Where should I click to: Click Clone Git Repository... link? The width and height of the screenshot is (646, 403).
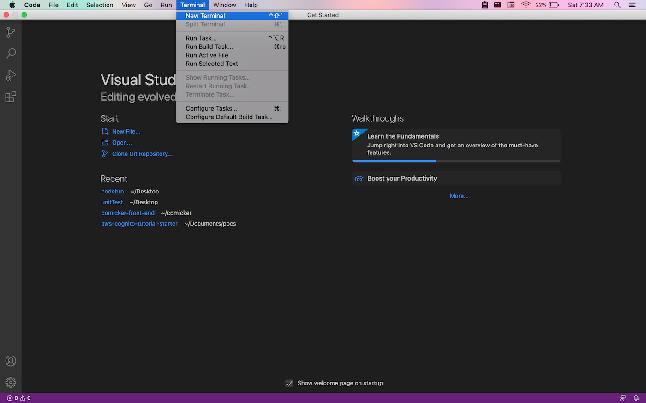pyautogui.click(x=142, y=154)
